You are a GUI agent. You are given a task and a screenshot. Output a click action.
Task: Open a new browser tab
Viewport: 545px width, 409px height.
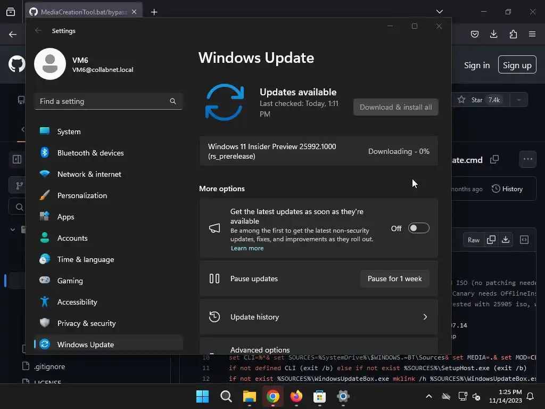pos(154,12)
